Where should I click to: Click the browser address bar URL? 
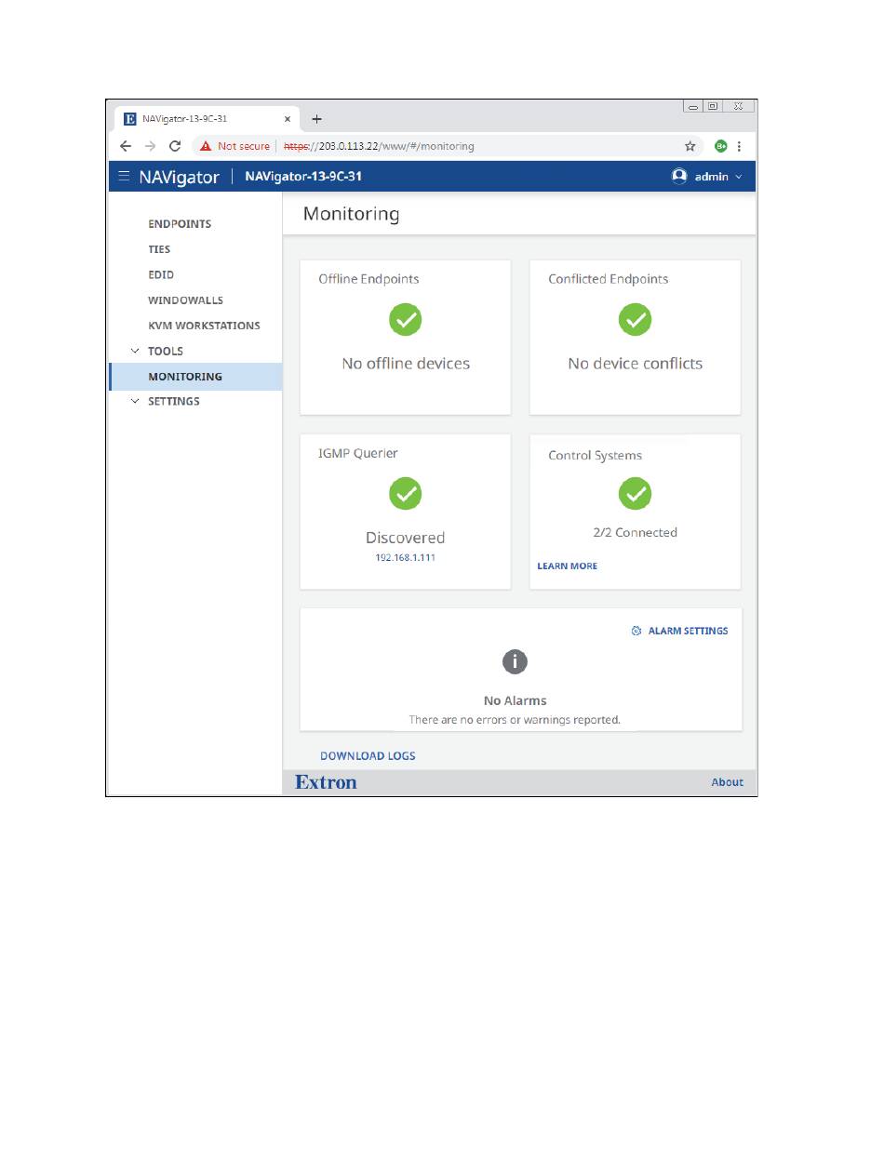379,146
